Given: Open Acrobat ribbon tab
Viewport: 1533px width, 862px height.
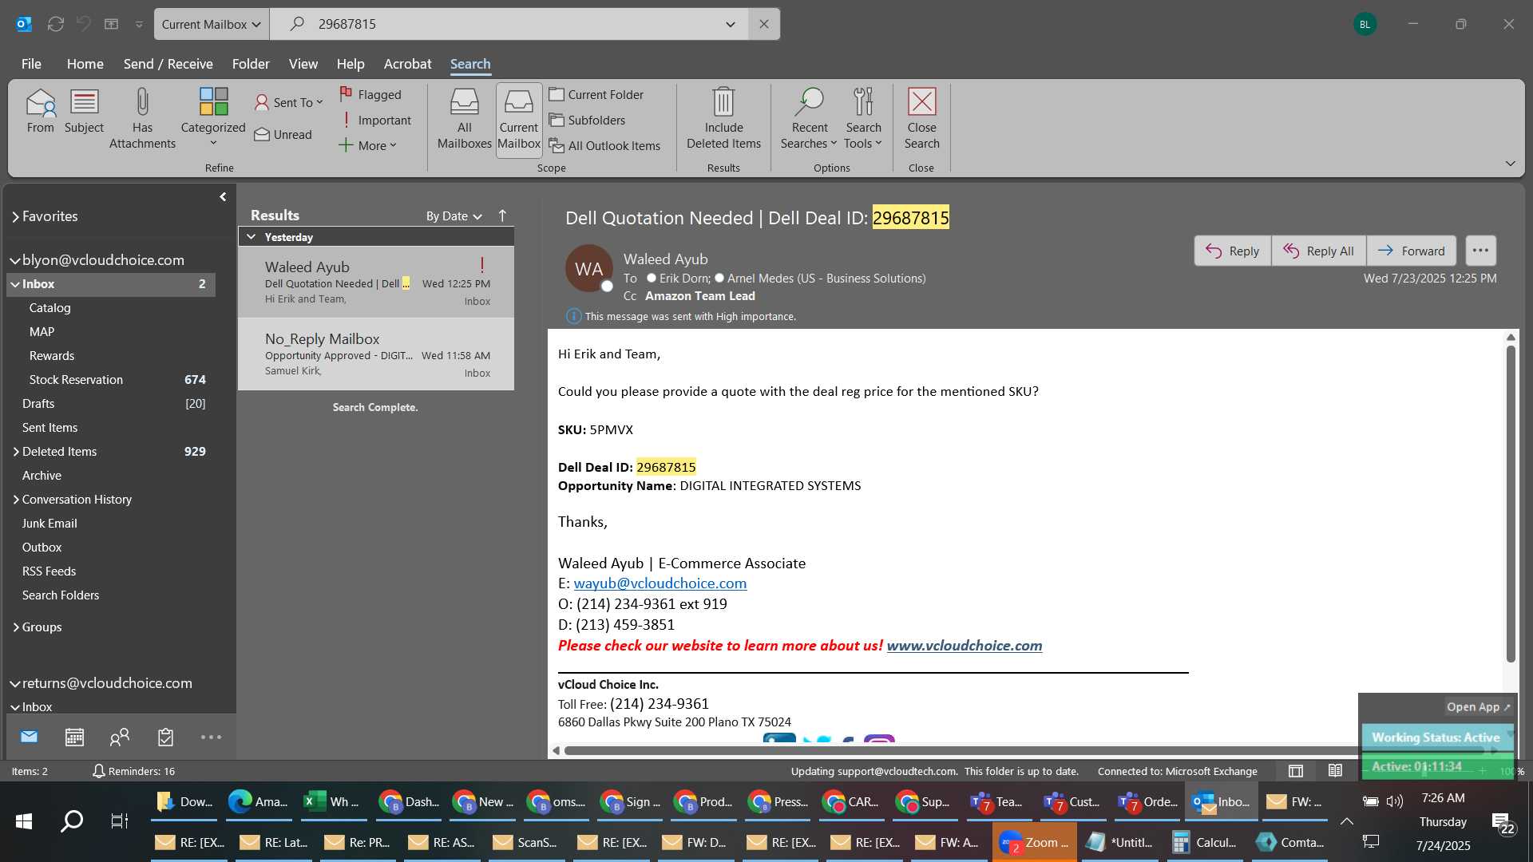Looking at the screenshot, I should 407,64.
